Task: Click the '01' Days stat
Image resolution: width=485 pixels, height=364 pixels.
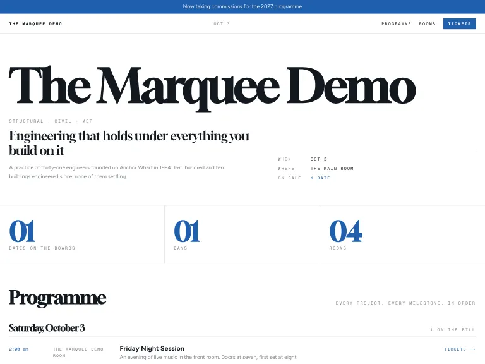Action: point(187,231)
